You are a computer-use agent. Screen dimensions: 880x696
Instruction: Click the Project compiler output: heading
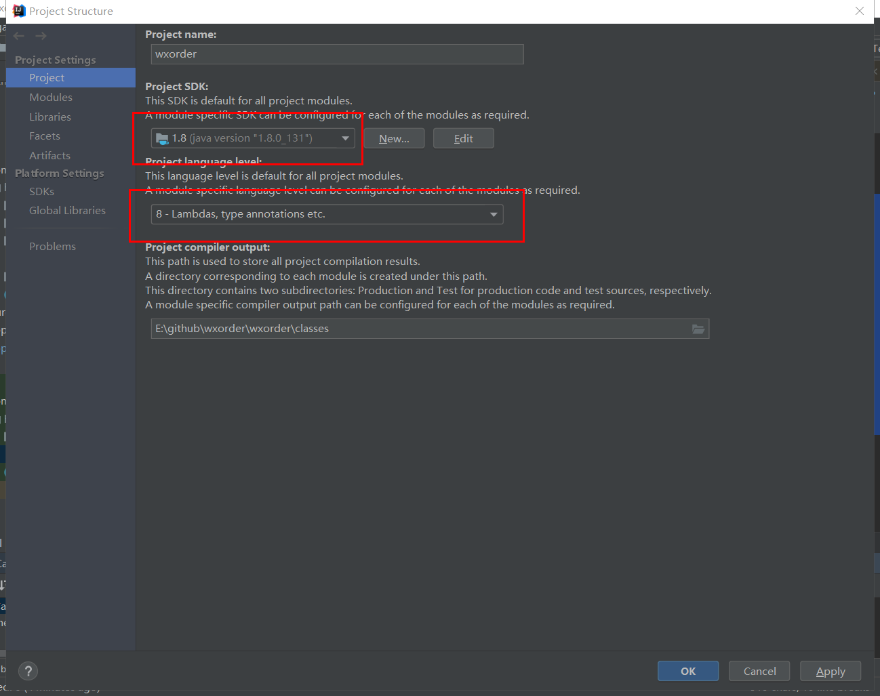click(207, 247)
